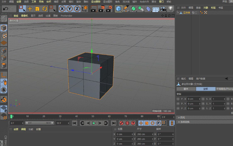Click the P.Y value spinner arrows
The height and width of the screenshot is (146, 233).
[x=200, y=104]
